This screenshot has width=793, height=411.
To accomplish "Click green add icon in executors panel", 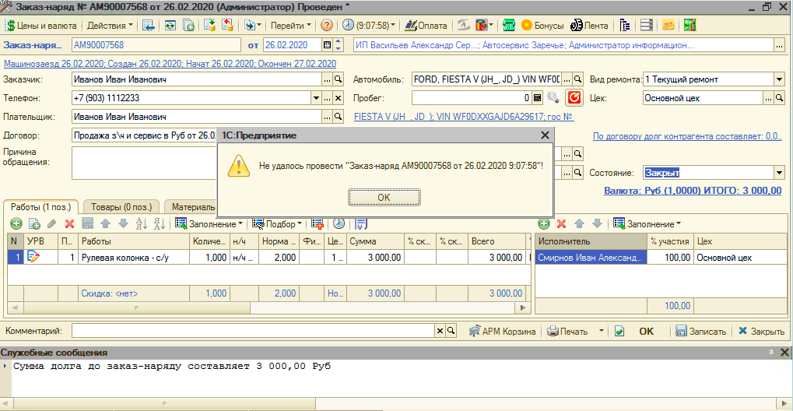I will click(543, 223).
